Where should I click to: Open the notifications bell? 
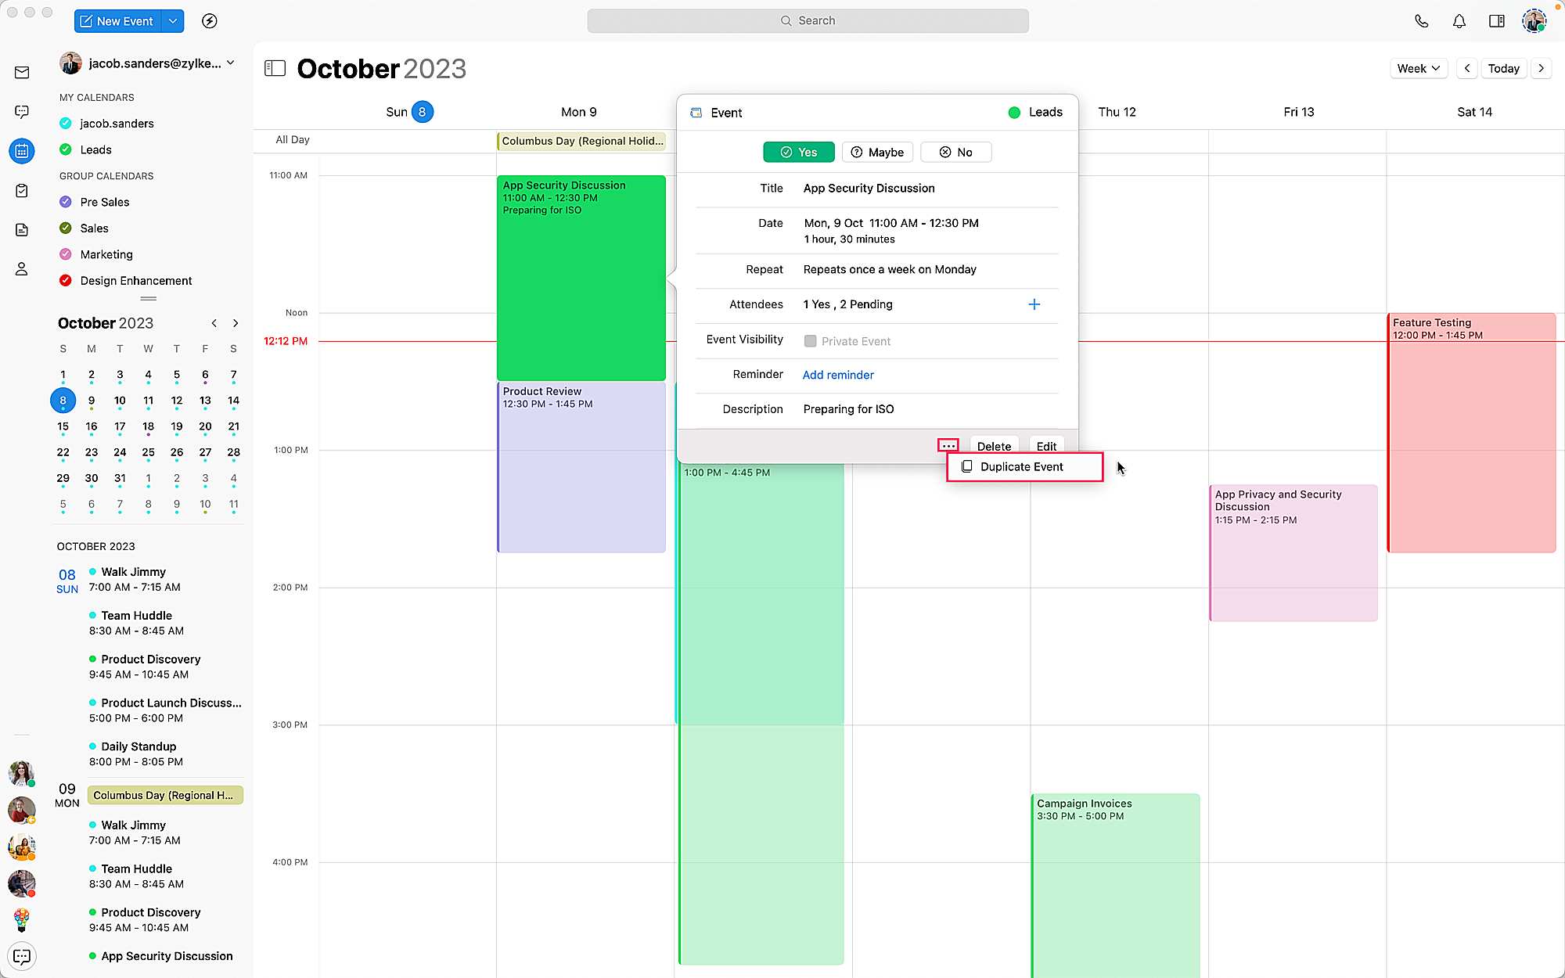pyautogui.click(x=1459, y=21)
